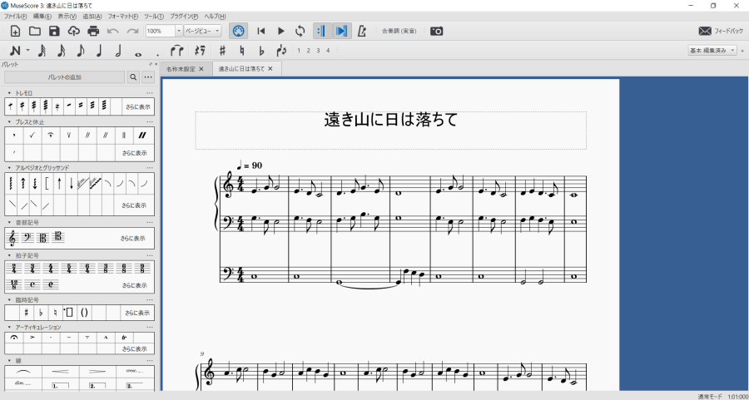
Task: Select the eighth note duration
Action: [80, 50]
